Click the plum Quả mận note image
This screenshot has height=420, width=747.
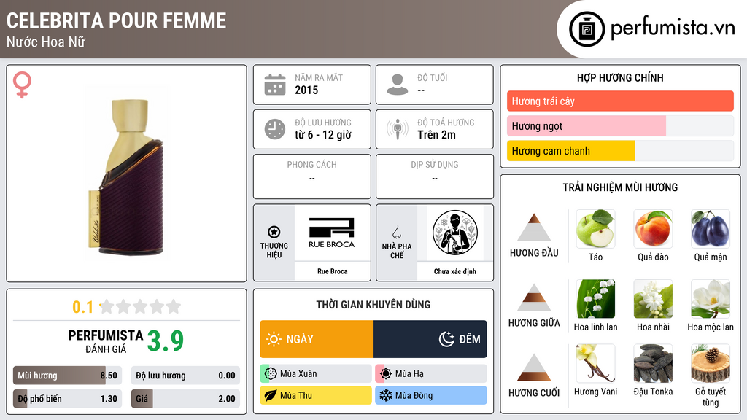coord(711,229)
